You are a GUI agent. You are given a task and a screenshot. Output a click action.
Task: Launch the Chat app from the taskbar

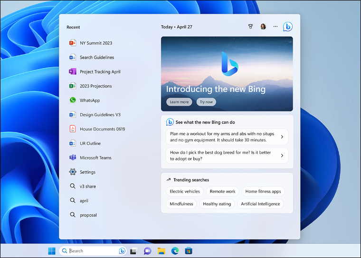tap(148, 251)
